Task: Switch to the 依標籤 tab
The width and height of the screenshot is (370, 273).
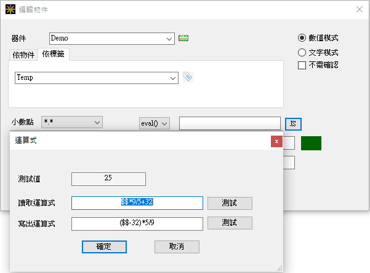Action: tap(53, 55)
